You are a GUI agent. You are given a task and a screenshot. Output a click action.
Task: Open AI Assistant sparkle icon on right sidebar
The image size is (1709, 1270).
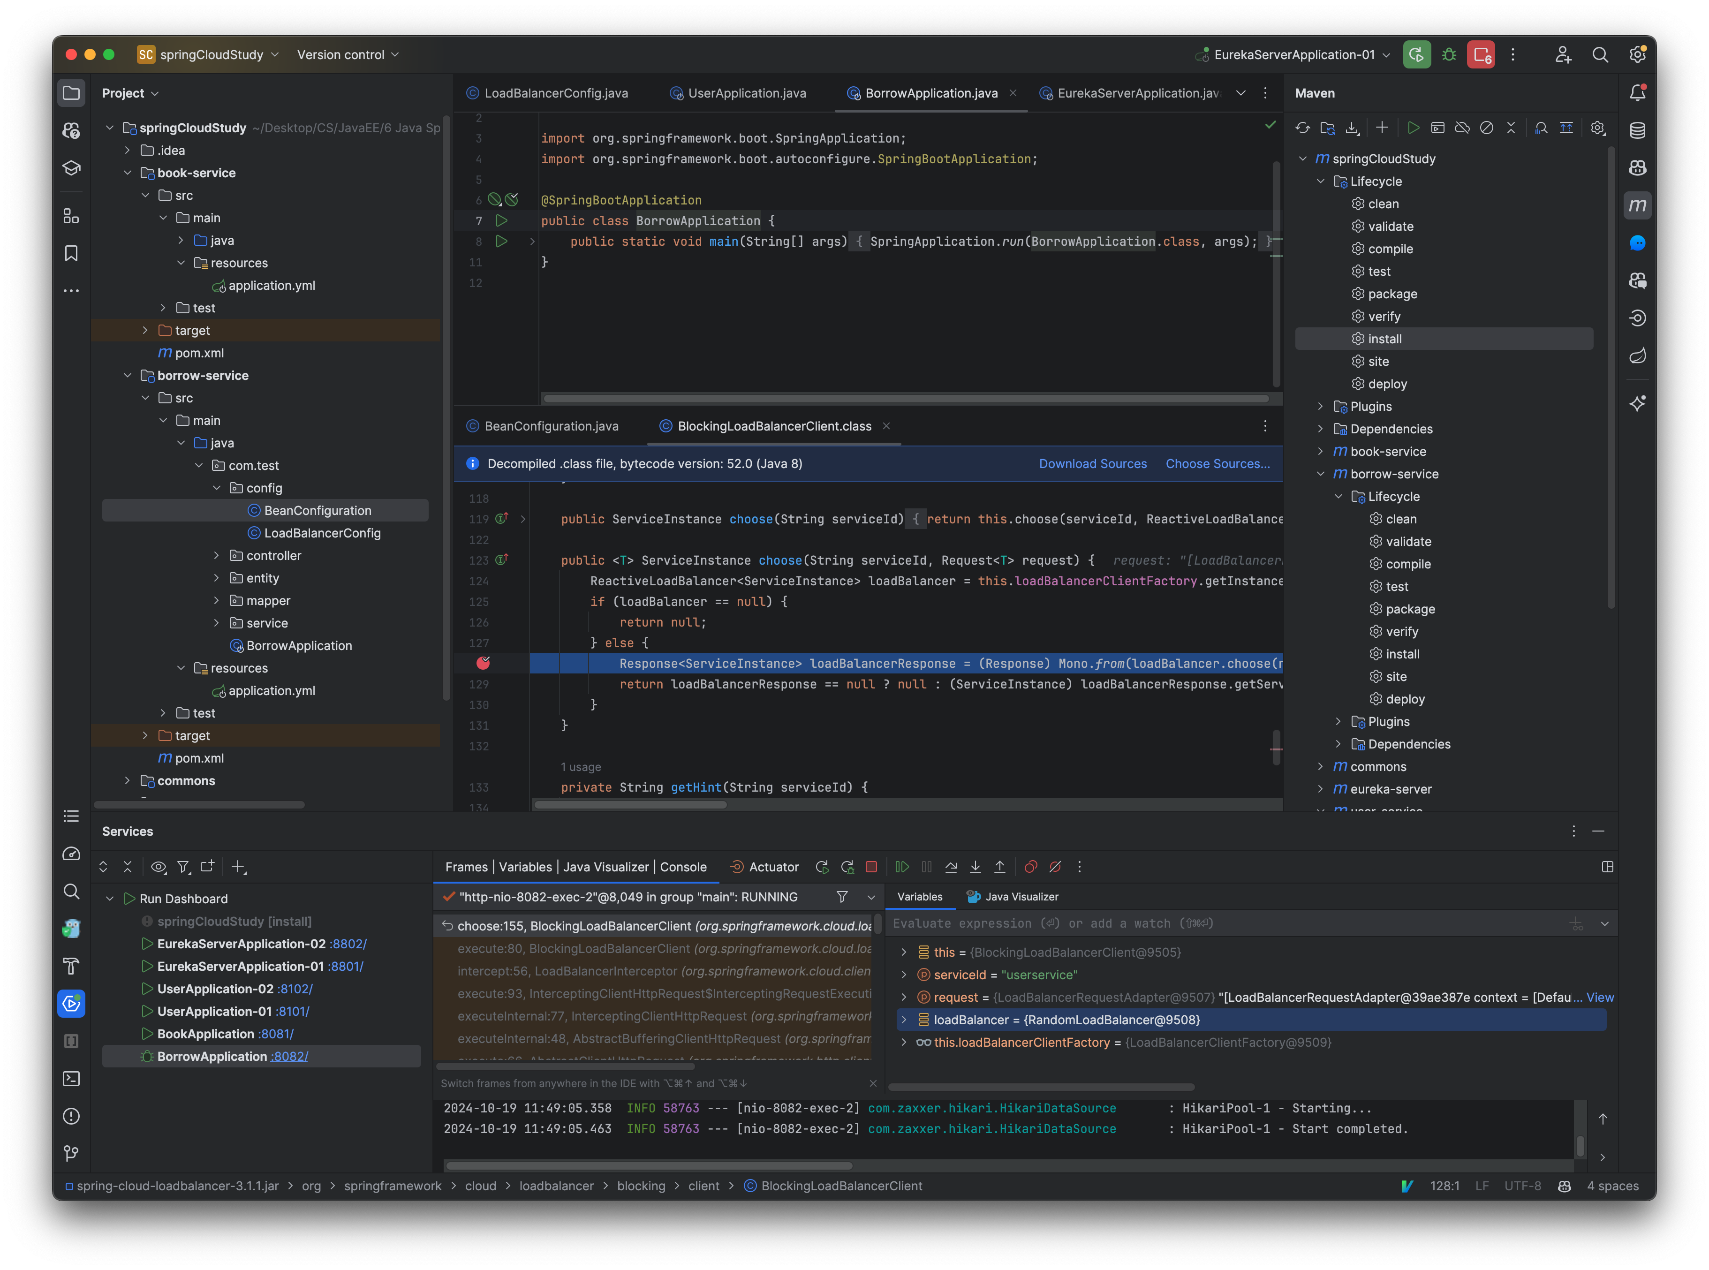1638,404
